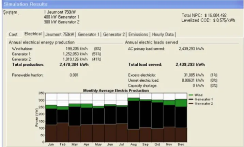Click the Nov month label
The image size is (244, 147).
pyautogui.click(x=169, y=144)
